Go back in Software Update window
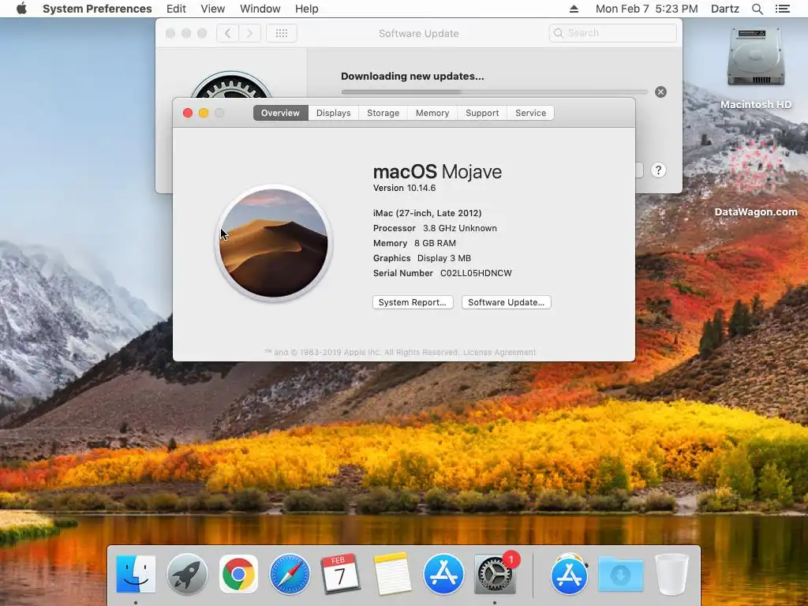 pos(227,33)
